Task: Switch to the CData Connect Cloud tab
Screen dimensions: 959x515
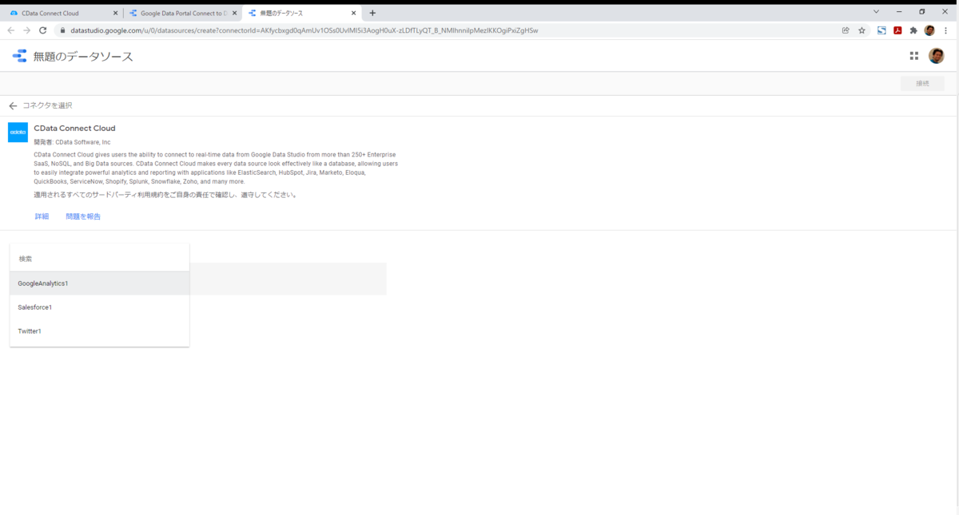Action: (x=63, y=13)
